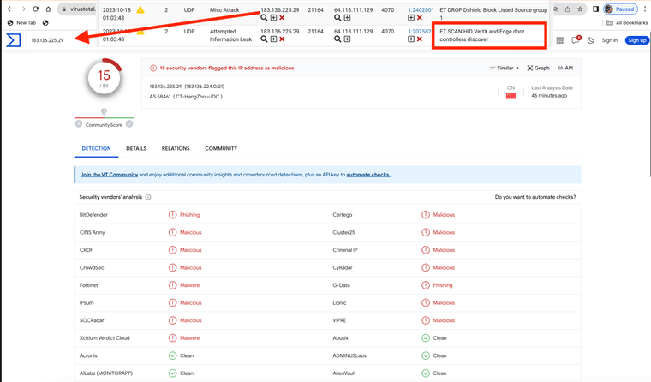The height and width of the screenshot is (382, 651).
Task: Click source IP plus icon in Attempted Information Leak row
Action: click(x=273, y=39)
